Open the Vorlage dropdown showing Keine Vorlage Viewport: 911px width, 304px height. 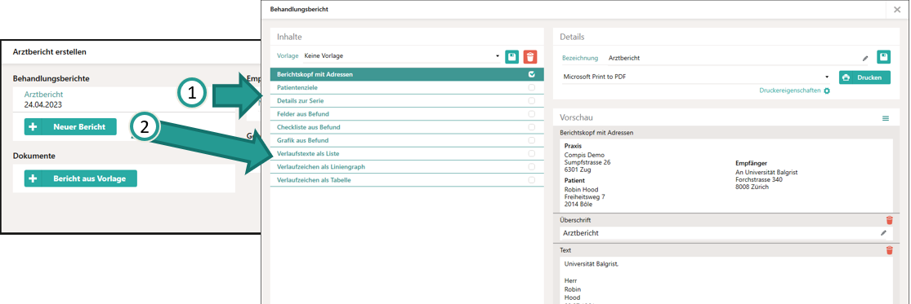(x=401, y=56)
